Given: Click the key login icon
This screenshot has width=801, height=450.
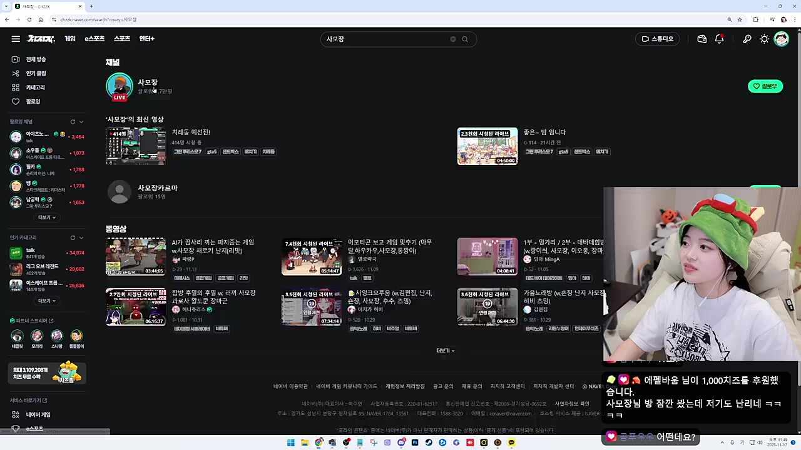Looking at the screenshot, I should [747, 39].
